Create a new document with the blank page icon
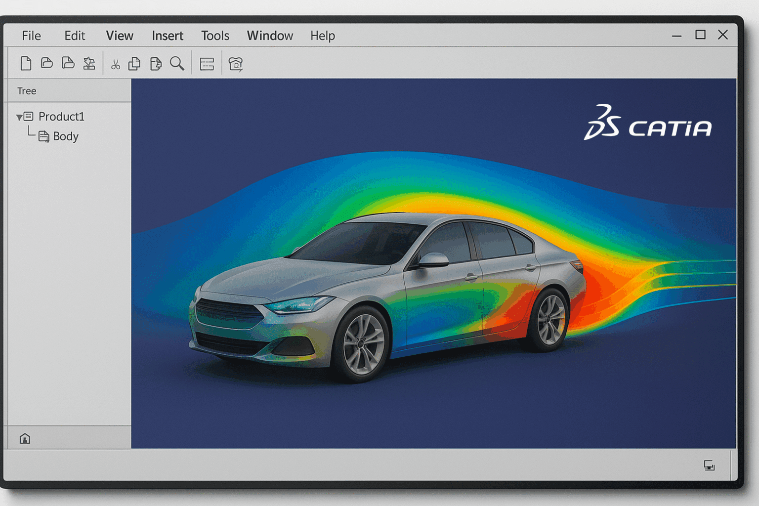Viewport: 759px width, 506px height. pos(26,63)
